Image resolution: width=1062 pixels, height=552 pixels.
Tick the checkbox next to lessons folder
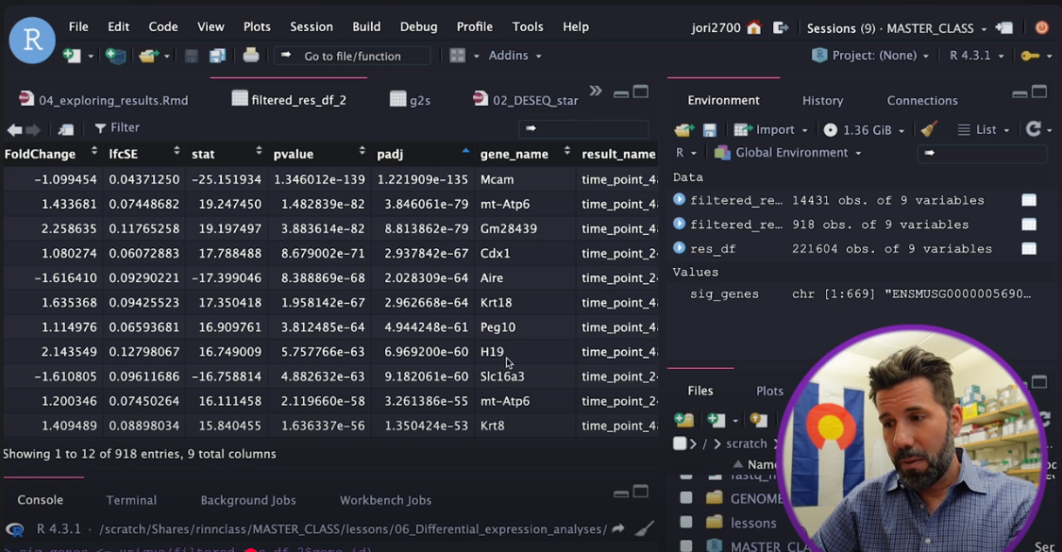pos(686,522)
